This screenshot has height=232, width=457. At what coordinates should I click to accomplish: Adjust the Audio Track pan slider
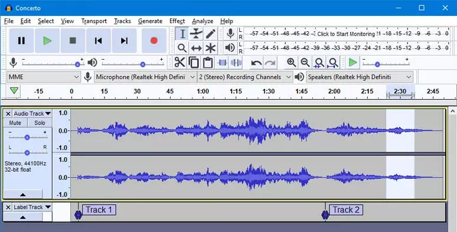click(x=27, y=152)
